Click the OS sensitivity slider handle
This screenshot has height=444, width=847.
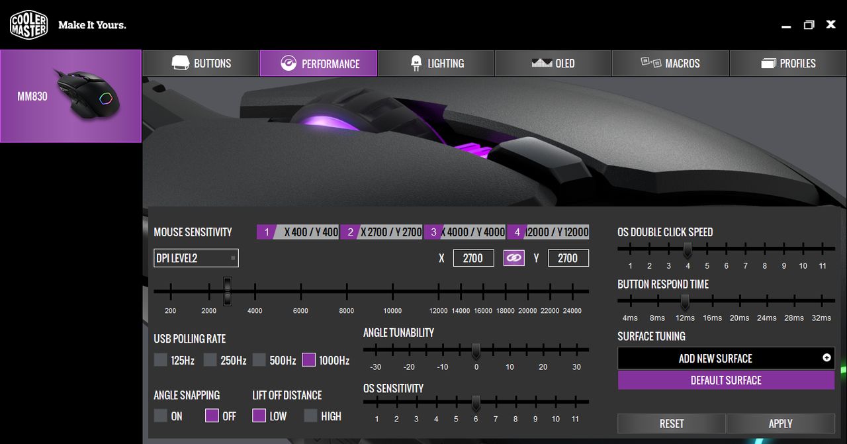476,402
